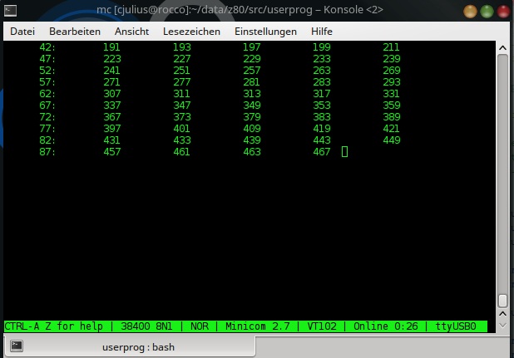Image resolution: width=514 pixels, height=358 pixels.
Task: Minimize the window with the orange button
Action: pos(470,12)
